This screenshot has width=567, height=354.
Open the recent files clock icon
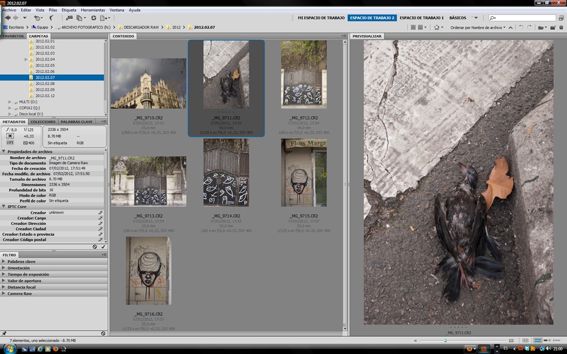[38, 18]
